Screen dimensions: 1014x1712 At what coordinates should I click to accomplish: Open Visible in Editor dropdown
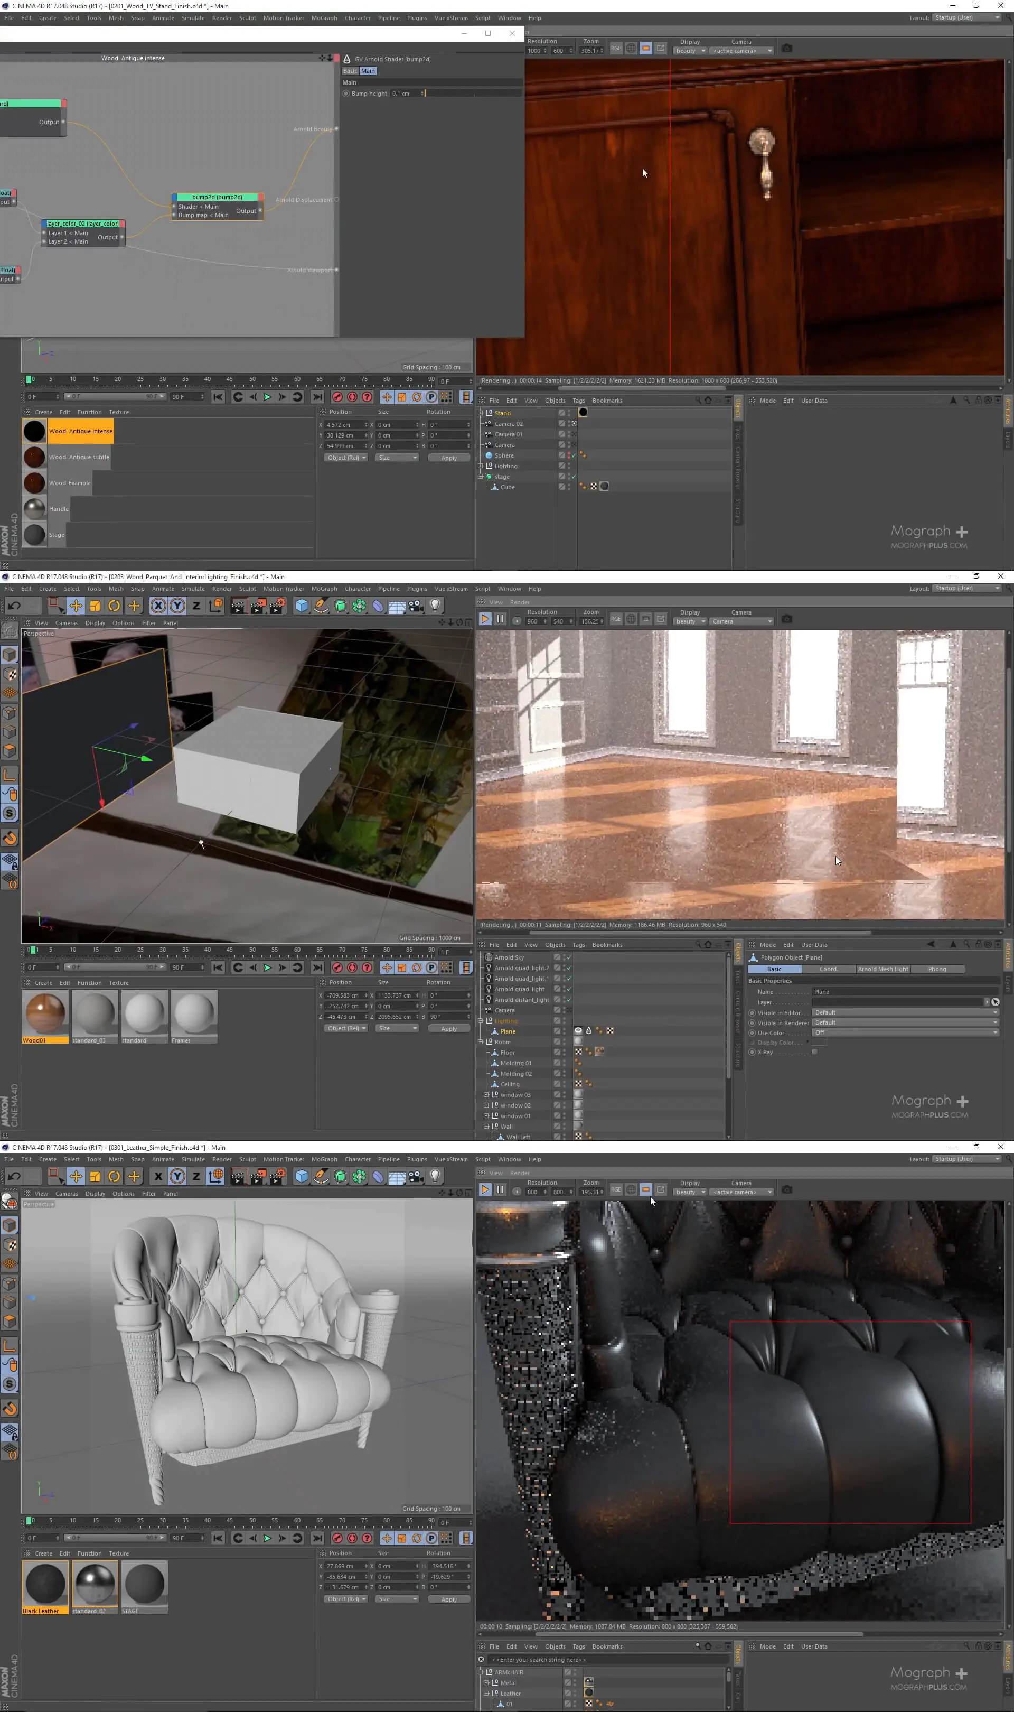point(905,1012)
